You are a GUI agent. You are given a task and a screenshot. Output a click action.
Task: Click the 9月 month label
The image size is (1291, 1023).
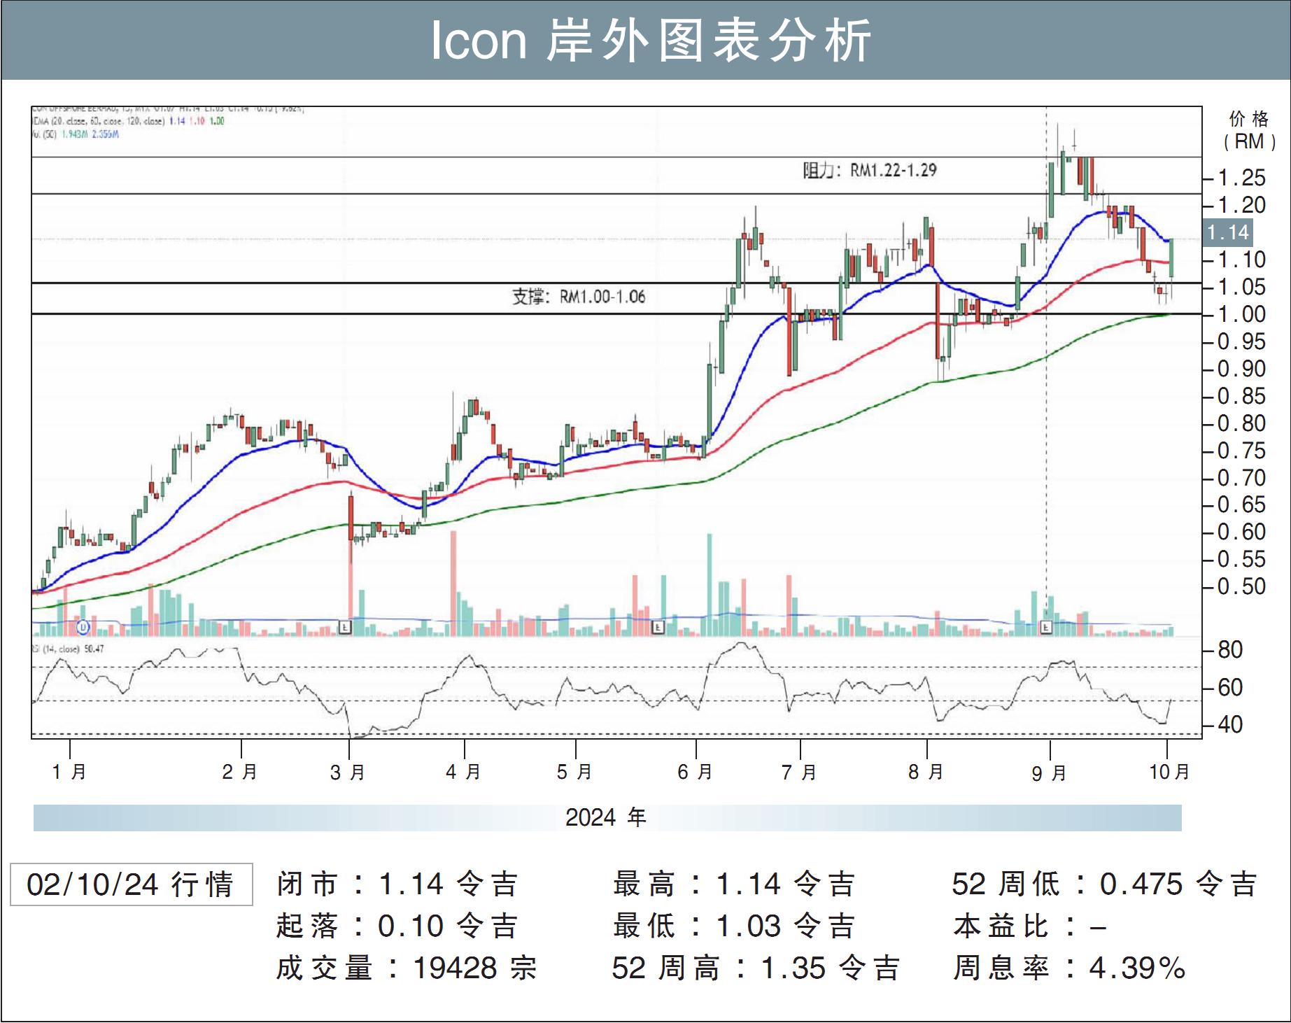(1049, 773)
